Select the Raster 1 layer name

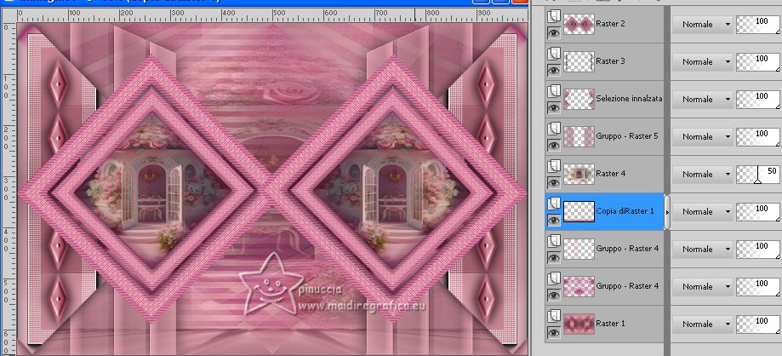(x=610, y=323)
